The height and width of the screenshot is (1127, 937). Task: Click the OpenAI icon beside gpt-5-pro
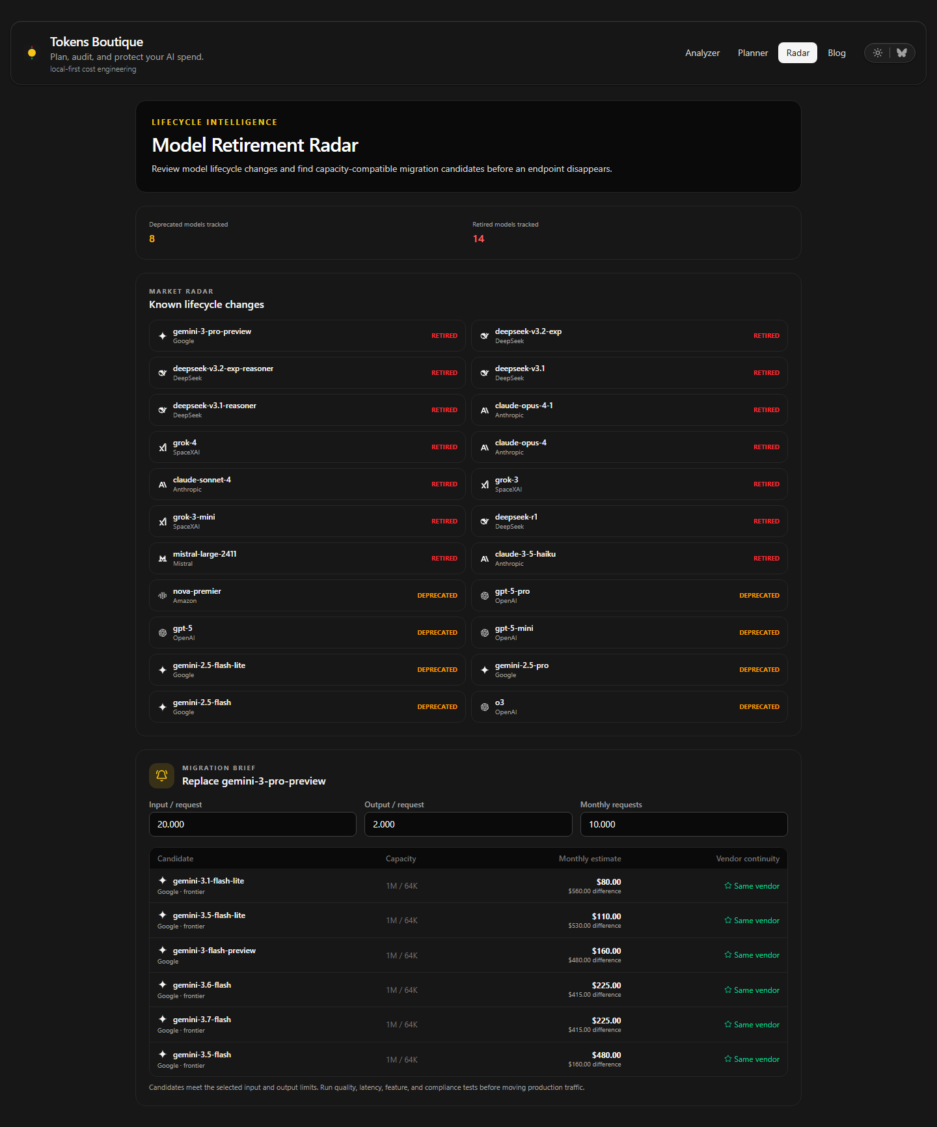click(485, 596)
